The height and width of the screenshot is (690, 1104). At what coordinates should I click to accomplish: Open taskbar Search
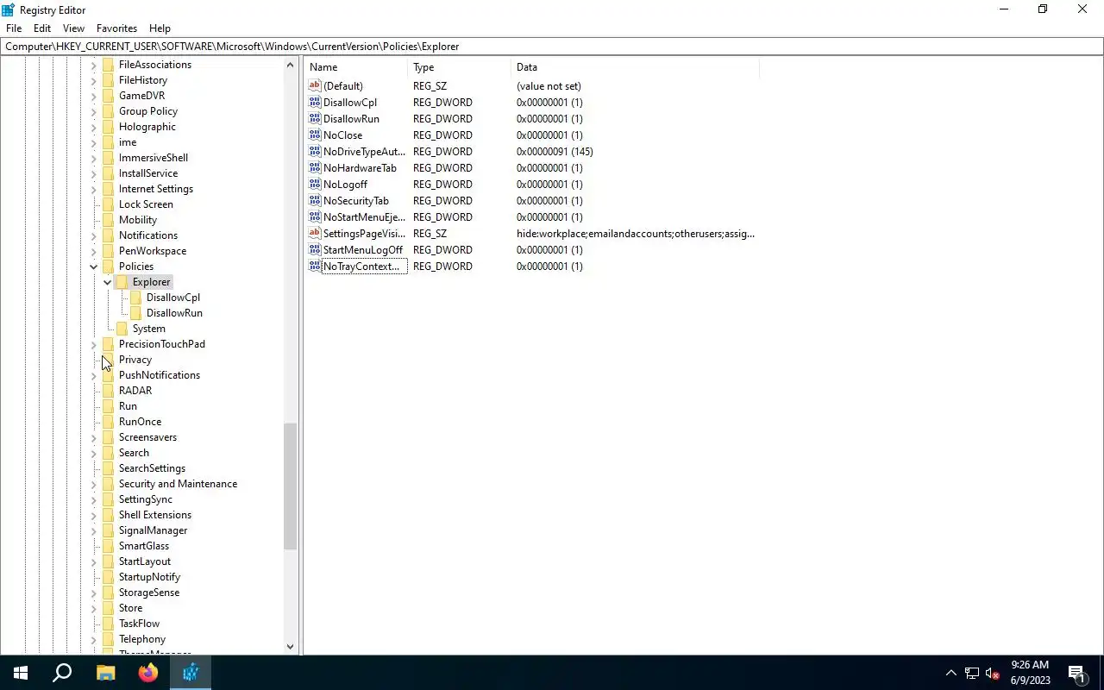point(62,673)
